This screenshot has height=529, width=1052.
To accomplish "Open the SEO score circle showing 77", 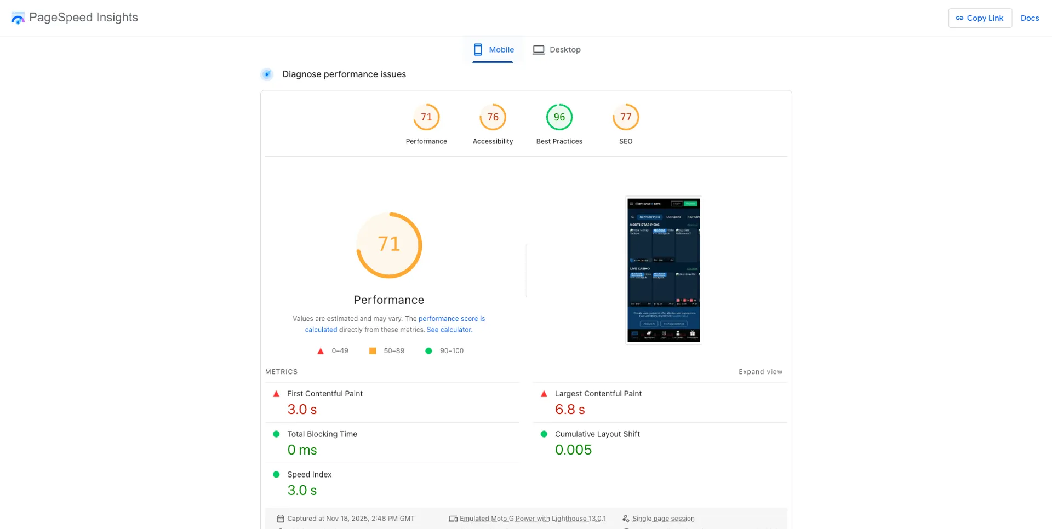I will point(625,117).
